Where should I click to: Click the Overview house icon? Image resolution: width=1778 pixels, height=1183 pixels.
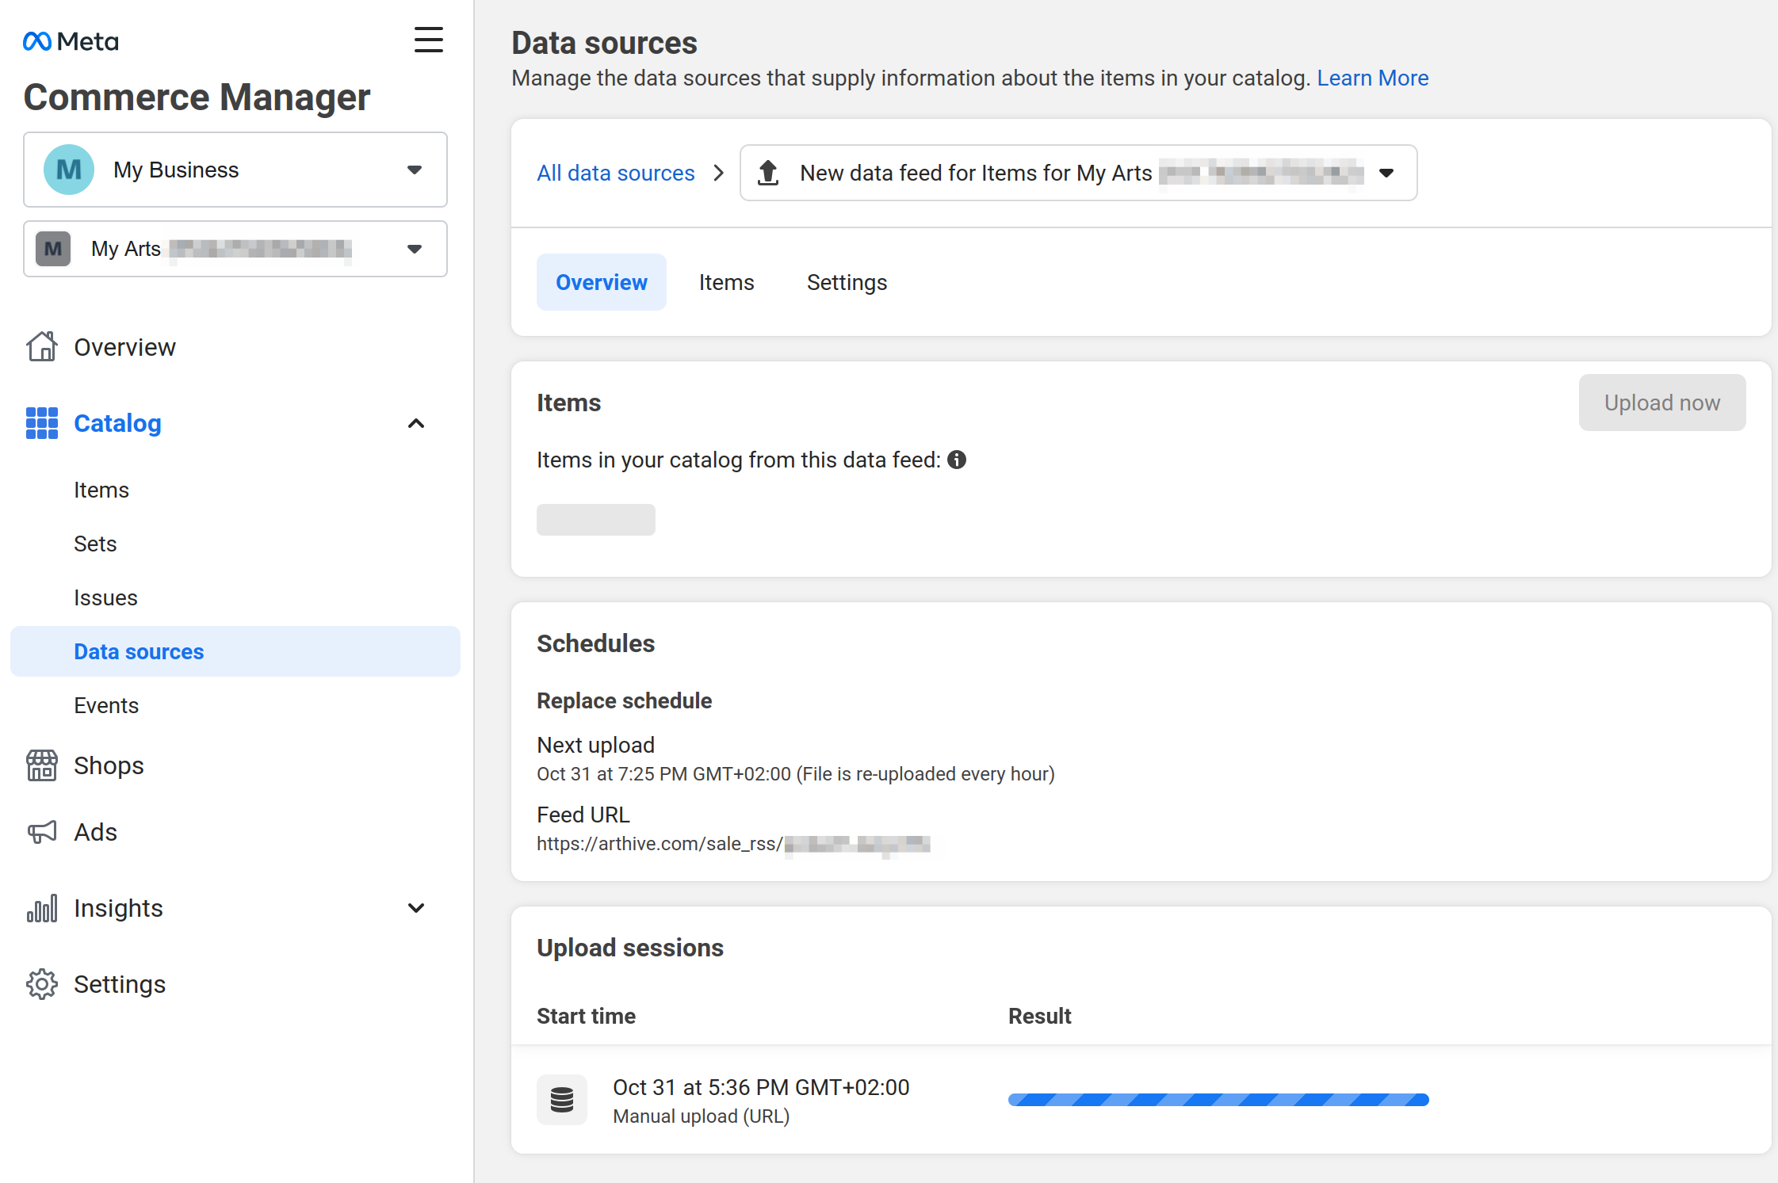coord(42,346)
